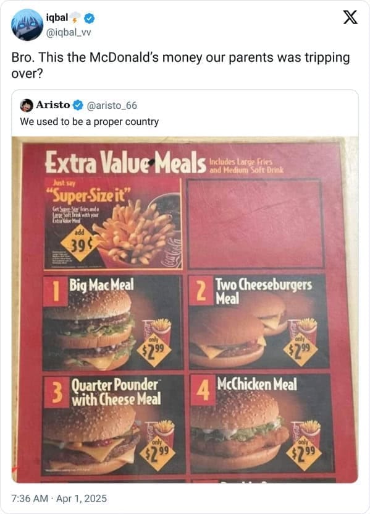Select the display name iqbal
The height and width of the screenshot is (514, 370).
pyautogui.click(x=57, y=19)
